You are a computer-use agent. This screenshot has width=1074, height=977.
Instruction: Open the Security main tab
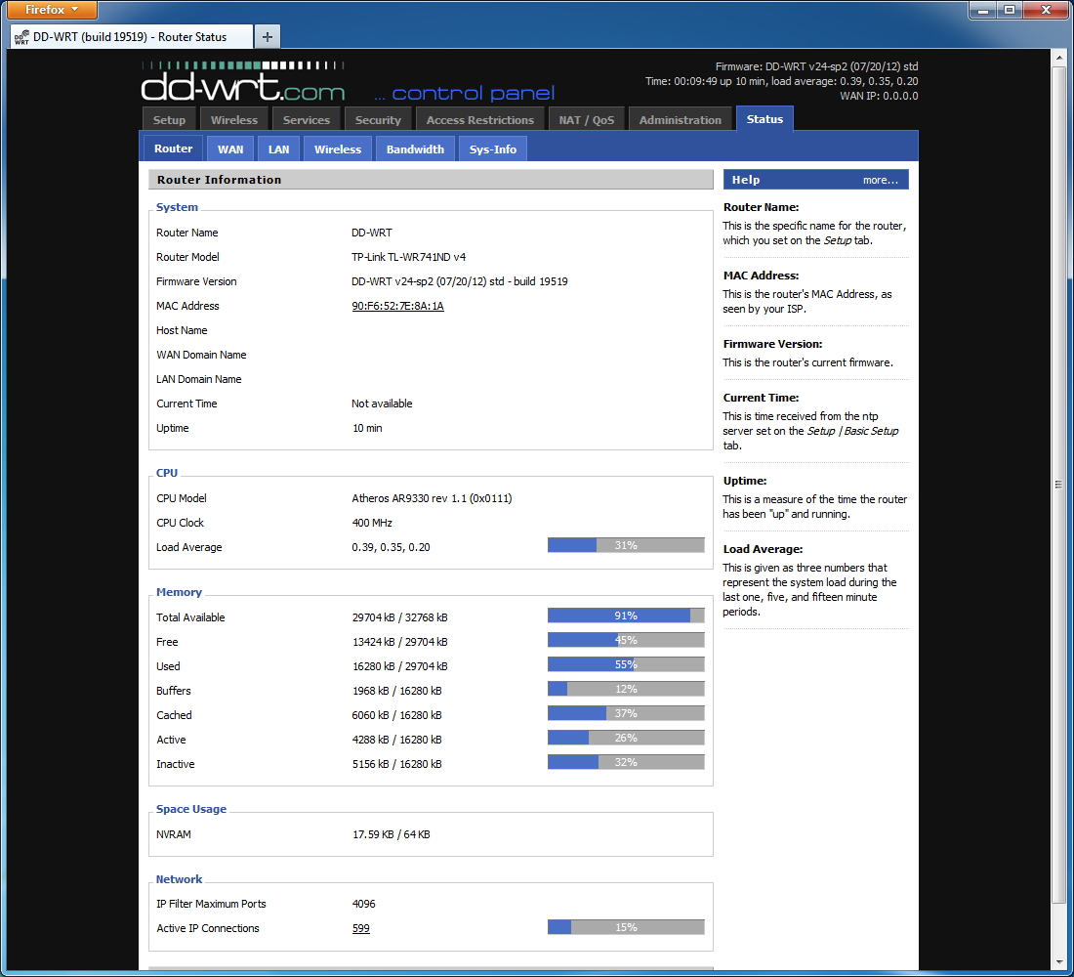[x=378, y=120]
